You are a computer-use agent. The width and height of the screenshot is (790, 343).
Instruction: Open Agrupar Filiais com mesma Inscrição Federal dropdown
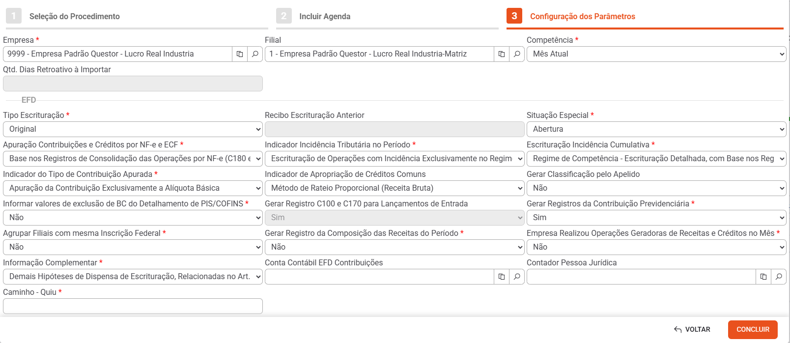pyautogui.click(x=133, y=247)
